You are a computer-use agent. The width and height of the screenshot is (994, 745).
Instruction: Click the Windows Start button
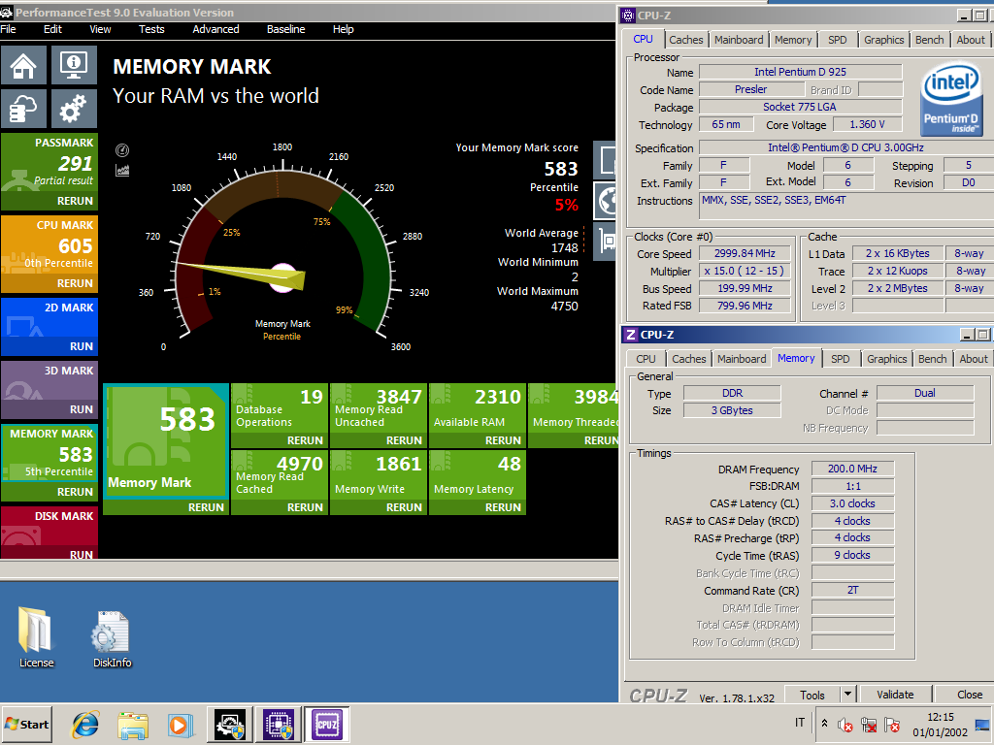[x=27, y=724]
